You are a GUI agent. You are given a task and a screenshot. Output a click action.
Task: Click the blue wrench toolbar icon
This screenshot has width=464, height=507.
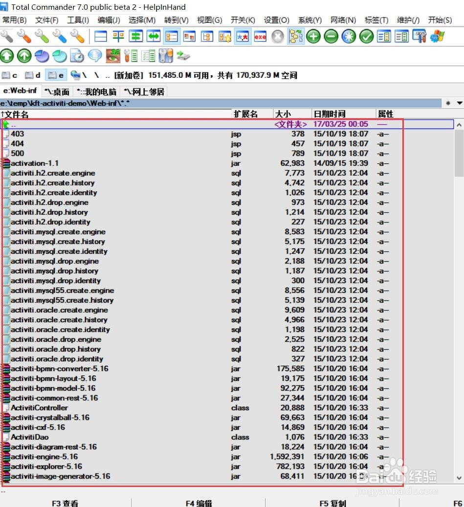point(60,36)
